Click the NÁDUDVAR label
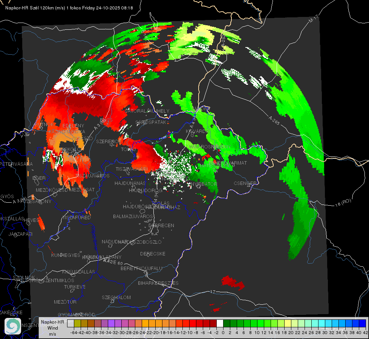The height and width of the screenshot is (339, 369). (115, 241)
